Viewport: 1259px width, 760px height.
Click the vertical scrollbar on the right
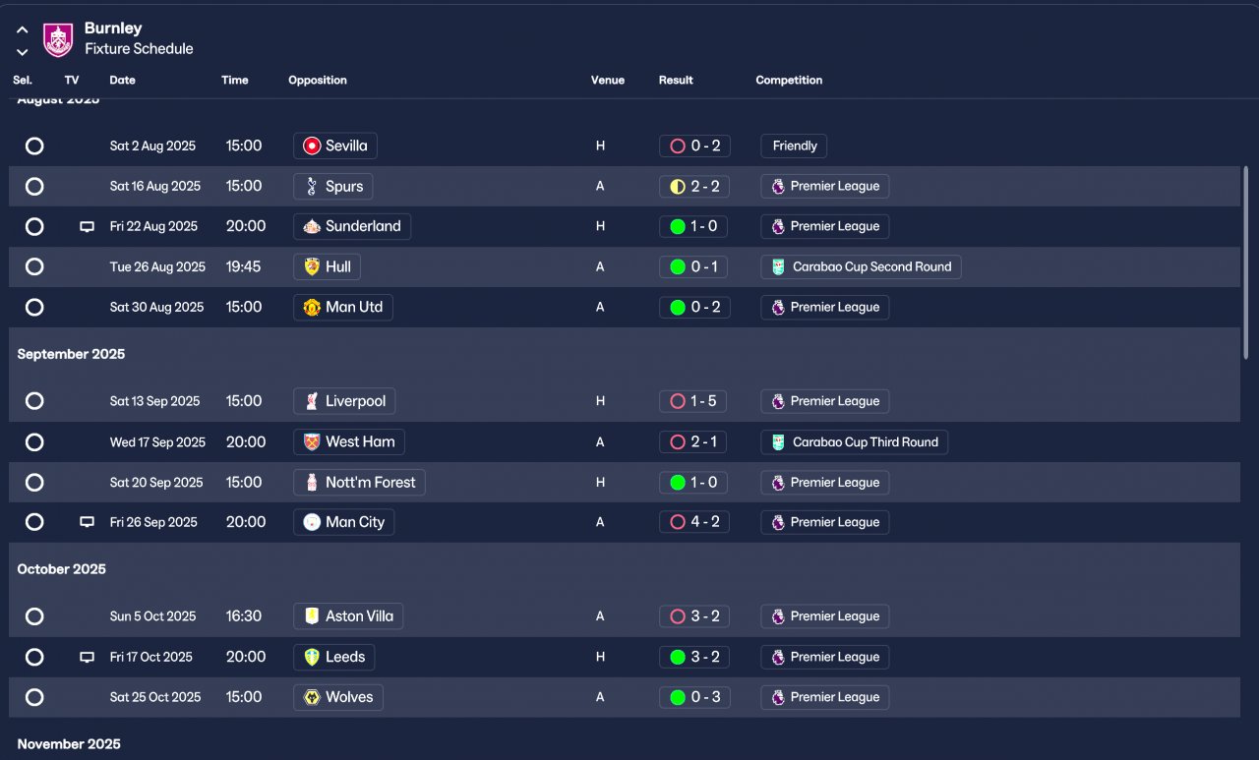[1246, 262]
